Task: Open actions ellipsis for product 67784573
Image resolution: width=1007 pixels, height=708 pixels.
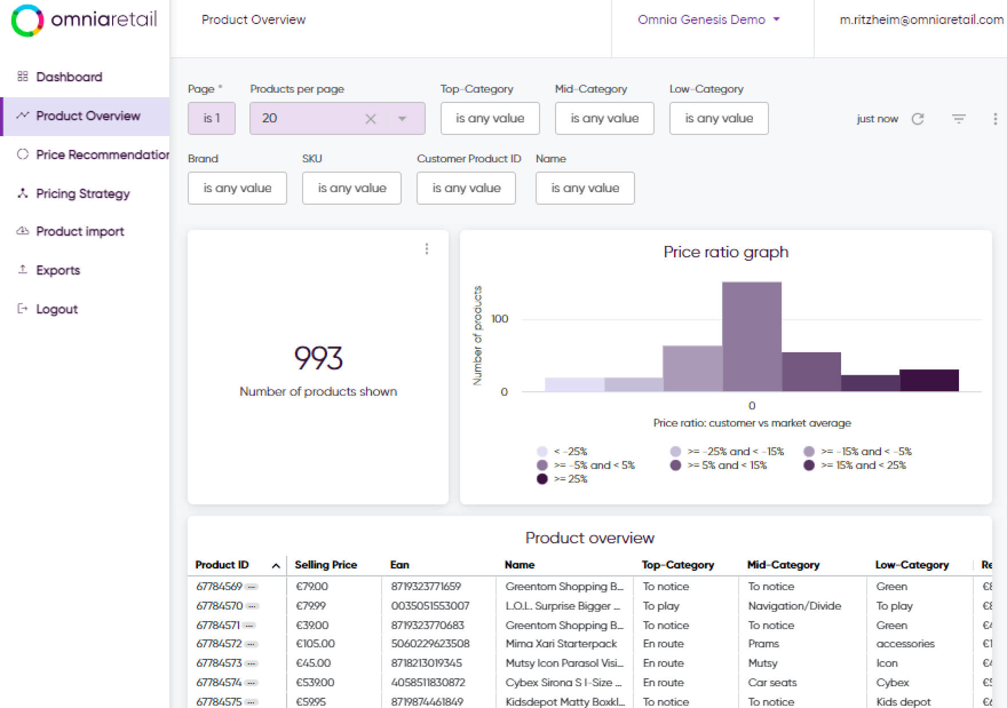Action: click(x=252, y=663)
